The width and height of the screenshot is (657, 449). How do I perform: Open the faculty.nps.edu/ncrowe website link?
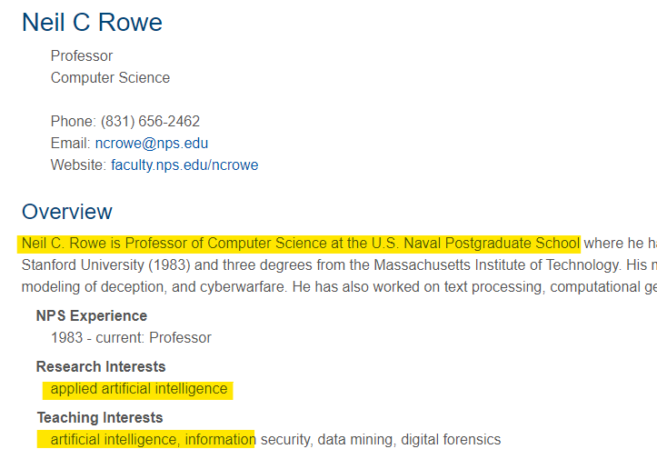click(x=184, y=165)
